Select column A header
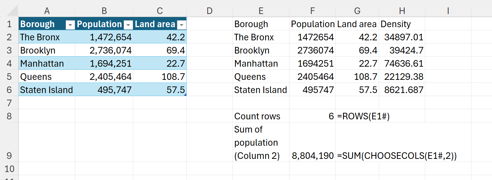 [47, 11]
